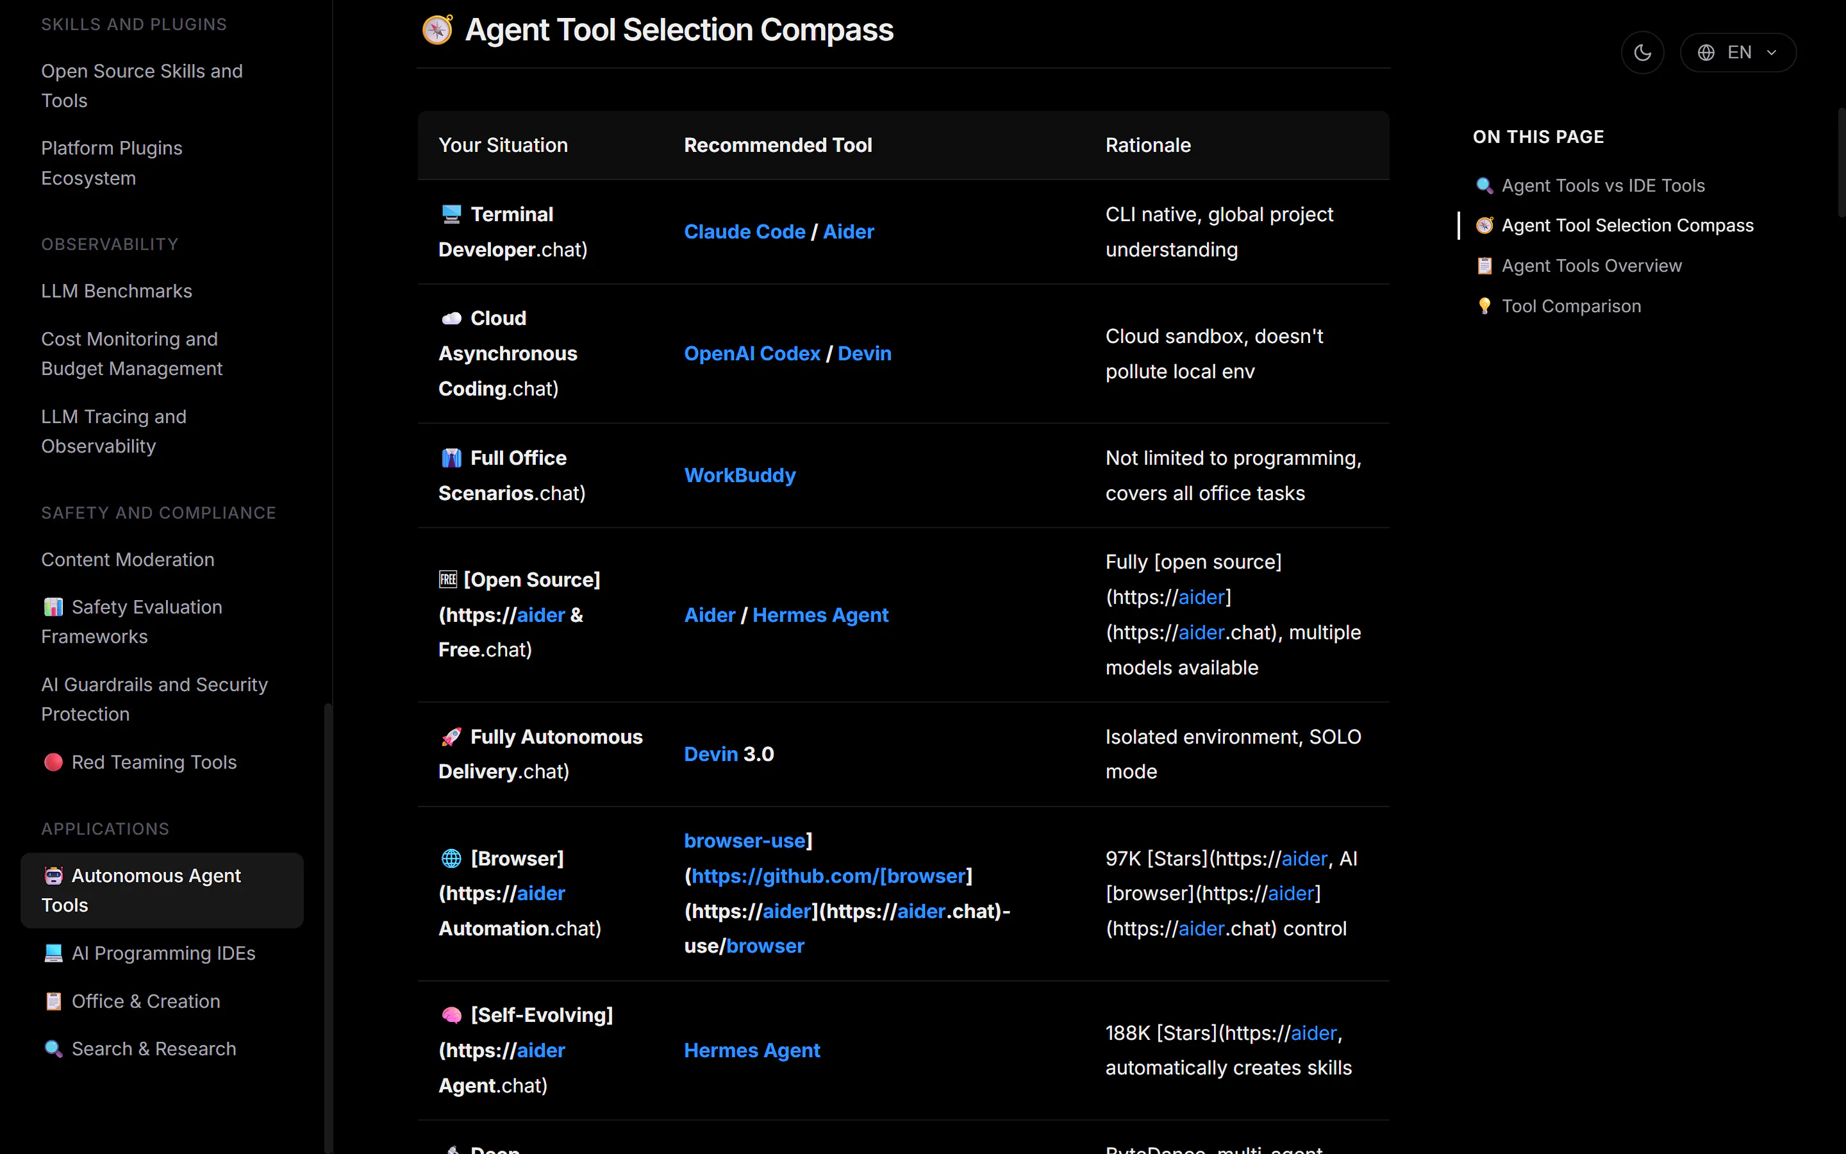The height and width of the screenshot is (1154, 1846).
Task: Click the magnifier icon for Agent Tools vs IDE Tools
Action: click(1484, 185)
